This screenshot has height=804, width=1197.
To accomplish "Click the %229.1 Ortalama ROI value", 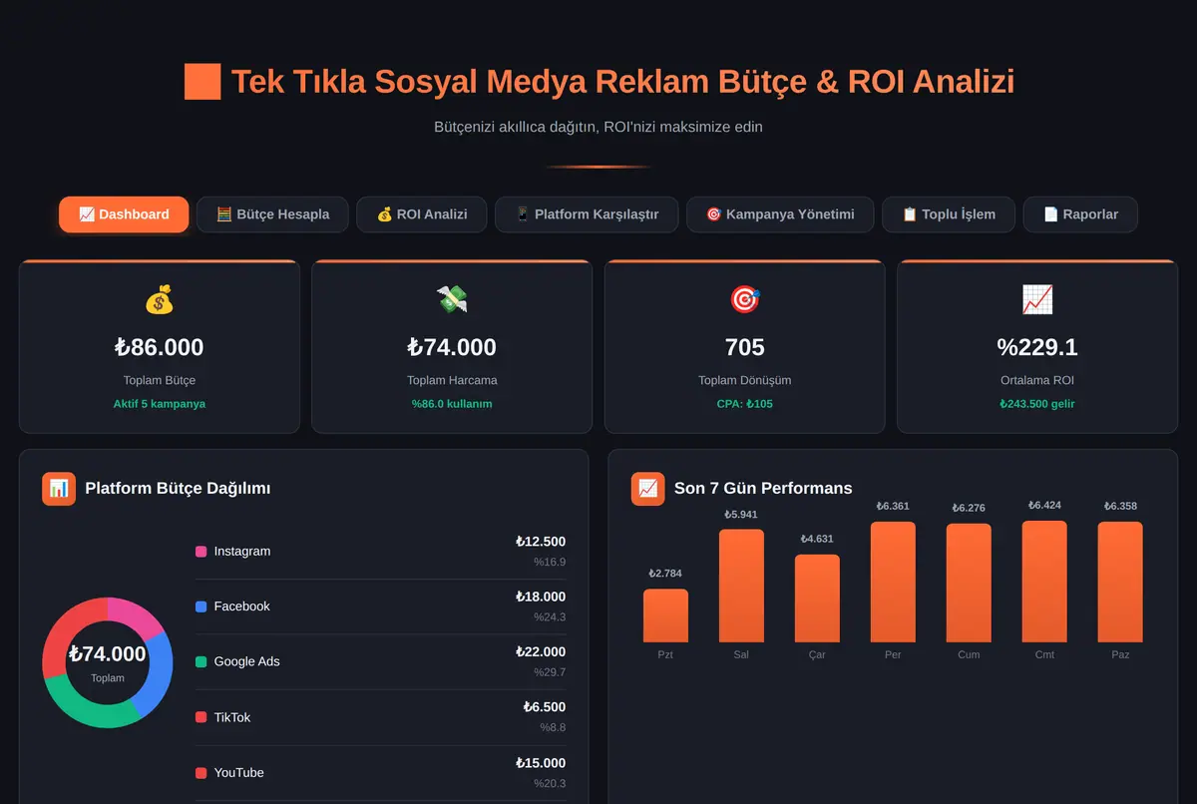I will (1037, 347).
